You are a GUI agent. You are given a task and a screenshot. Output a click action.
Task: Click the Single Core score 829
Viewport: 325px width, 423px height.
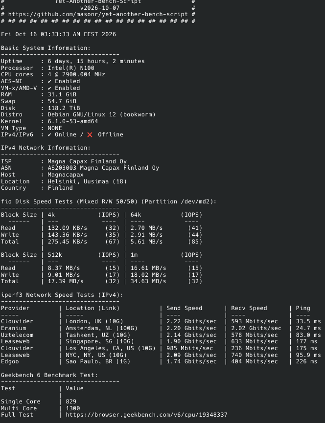(x=71, y=401)
